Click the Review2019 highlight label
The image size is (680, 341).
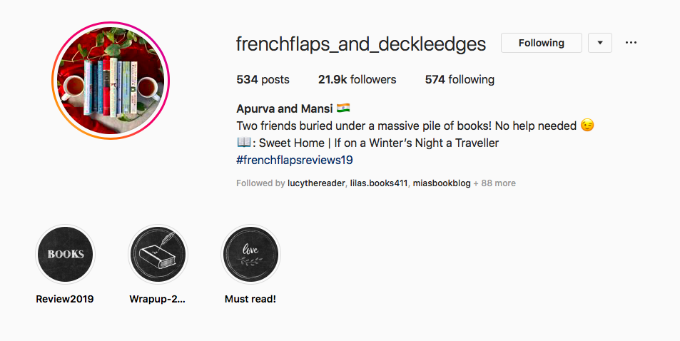point(65,299)
